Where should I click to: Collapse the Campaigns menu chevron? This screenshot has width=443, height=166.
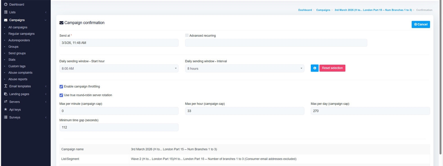point(46,20)
